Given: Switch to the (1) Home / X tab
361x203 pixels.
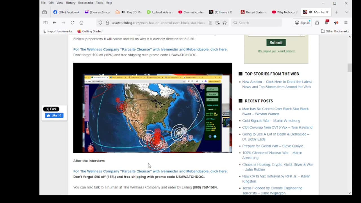Looking at the screenshot, I should click(x=222, y=12).
